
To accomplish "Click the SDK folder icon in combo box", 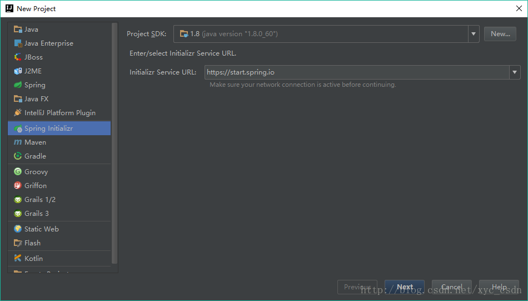I will point(184,34).
